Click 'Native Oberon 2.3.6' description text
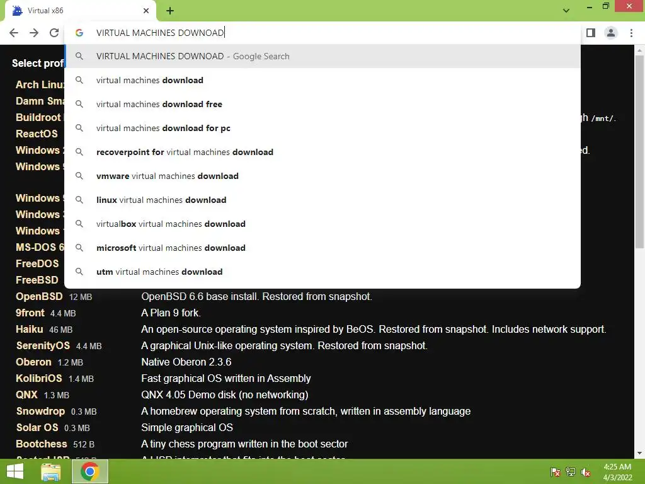The image size is (645, 484). tap(186, 362)
